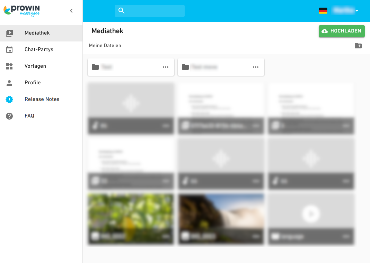This screenshot has height=263, width=370.
Task: Open the Meine Dateien breadcrumb link
Action: coord(105,45)
